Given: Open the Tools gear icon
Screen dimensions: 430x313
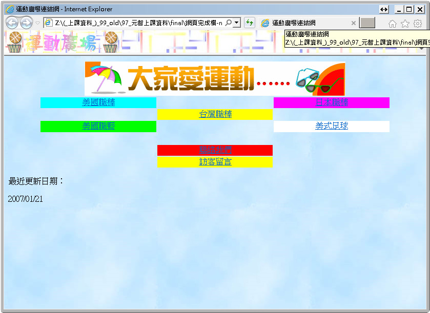Looking at the screenshot, I should 418,24.
